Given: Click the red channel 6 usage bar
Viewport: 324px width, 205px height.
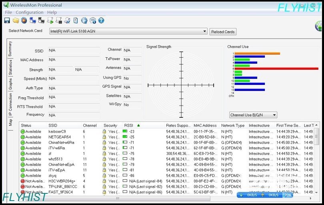Looking at the screenshot, I should (x=276, y=68).
